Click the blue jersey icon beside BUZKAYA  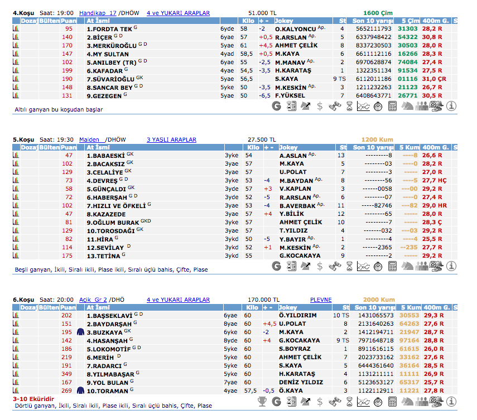click(x=81, y=332)
